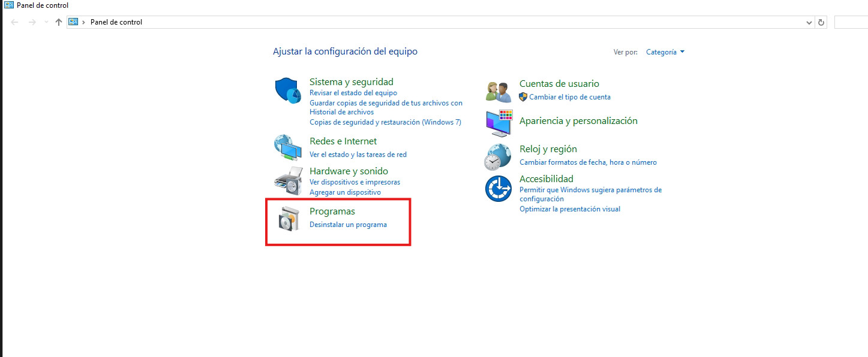Click the Redes e Internet globe icon
Image resolution: width=868 pixels, height=357 pixels.
coord(288,147)
